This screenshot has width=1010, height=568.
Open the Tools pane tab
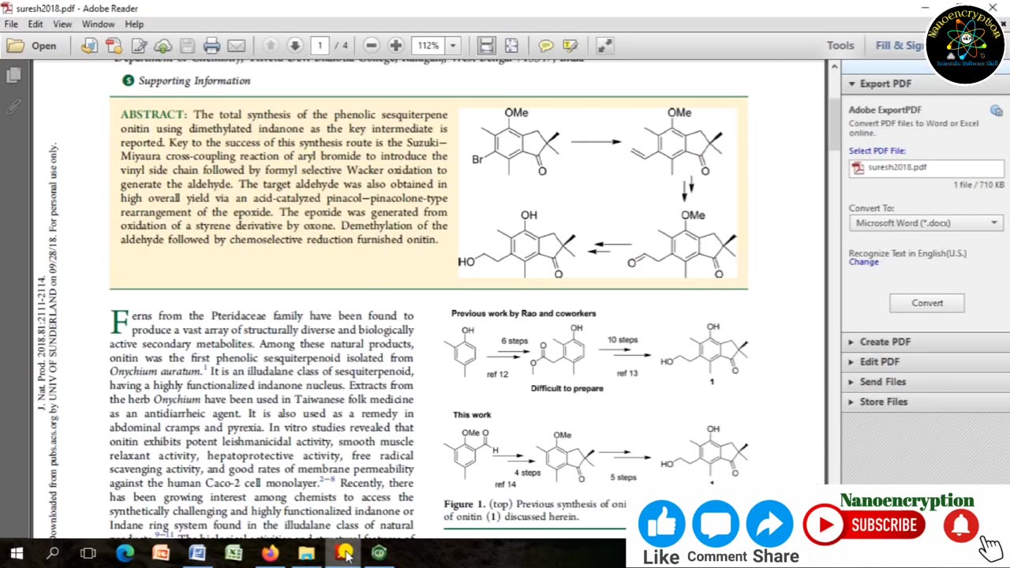[x=840, y=46]
